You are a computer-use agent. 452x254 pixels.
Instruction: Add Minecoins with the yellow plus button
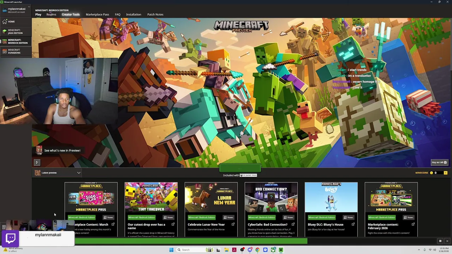(445, 173)
